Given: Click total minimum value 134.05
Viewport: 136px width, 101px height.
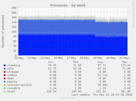Looking at the screenshot, I should tap(76, 91).
